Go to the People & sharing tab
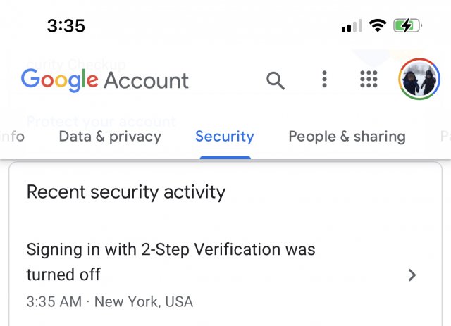The image size is (451, 326). coord(347,137)
